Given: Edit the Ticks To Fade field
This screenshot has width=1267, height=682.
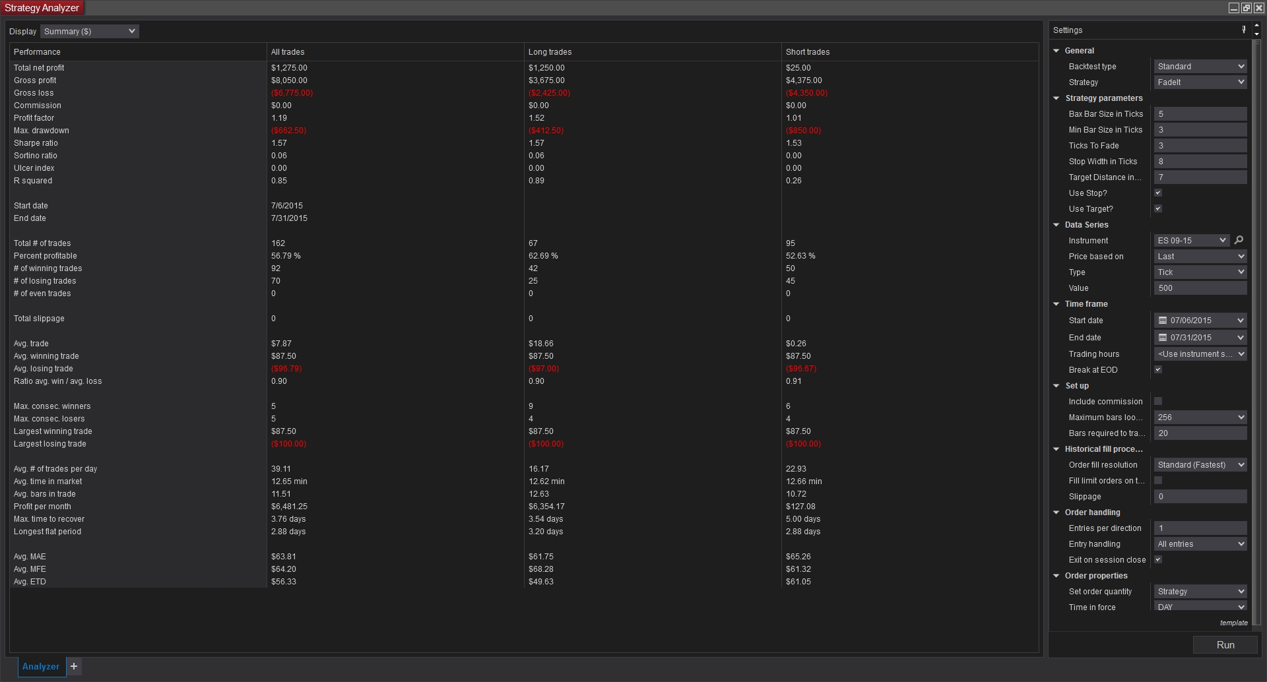Looking at the screenshot, I should [1200, 146].
